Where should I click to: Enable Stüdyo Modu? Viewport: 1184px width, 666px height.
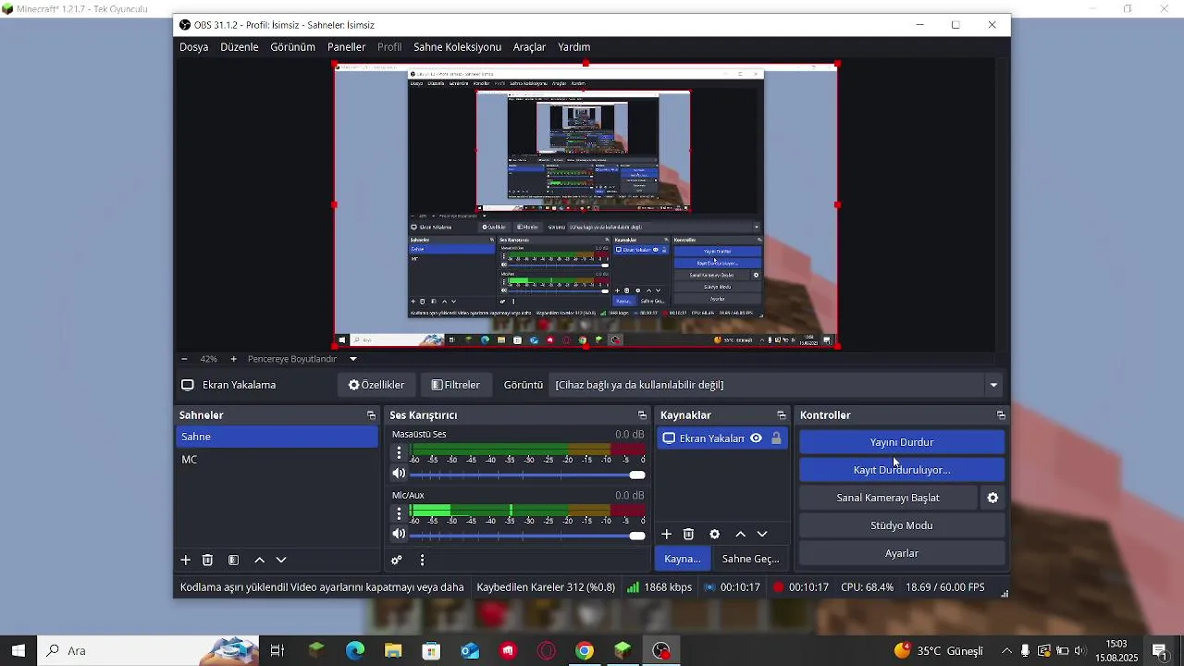[x=902, y=525]
